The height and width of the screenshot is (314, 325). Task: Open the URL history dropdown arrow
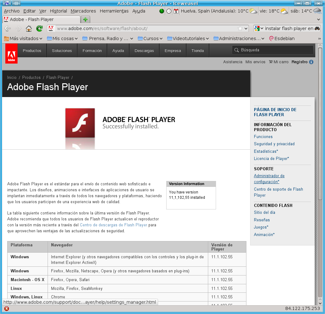pyautogui.click(x=246, y=28)
